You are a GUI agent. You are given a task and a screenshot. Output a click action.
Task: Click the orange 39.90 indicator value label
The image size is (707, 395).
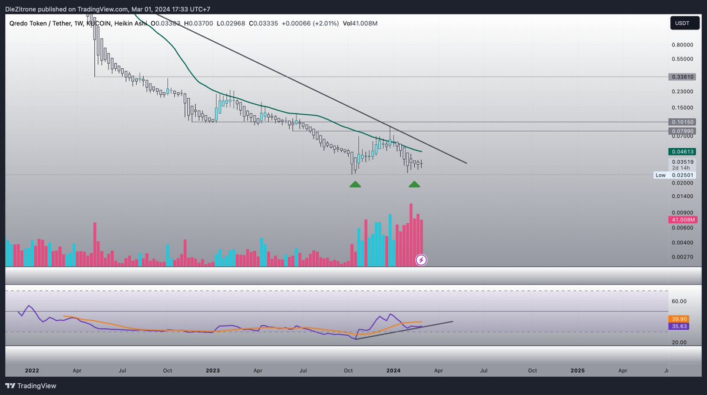679,318
